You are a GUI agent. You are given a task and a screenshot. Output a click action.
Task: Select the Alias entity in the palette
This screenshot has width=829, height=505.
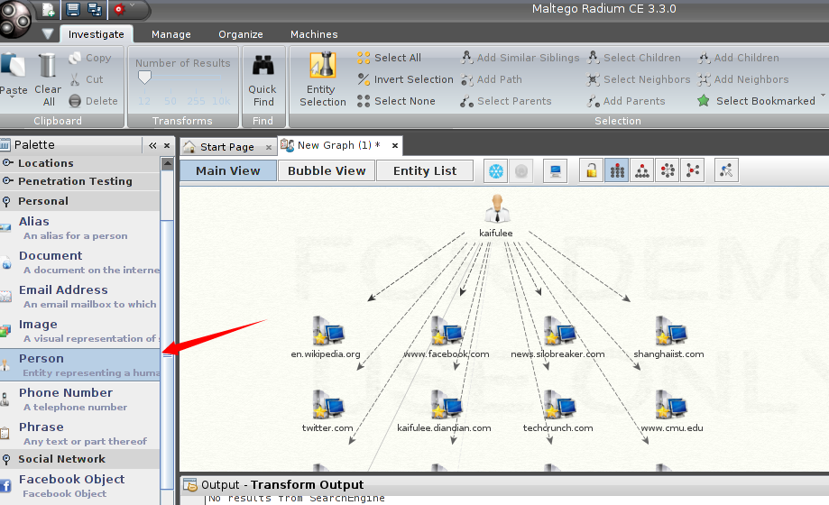pyautogui.click(x=80, y=228)
